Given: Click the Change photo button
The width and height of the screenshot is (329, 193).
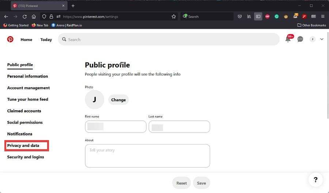Looking at the screenshot, I should [118, 100].
